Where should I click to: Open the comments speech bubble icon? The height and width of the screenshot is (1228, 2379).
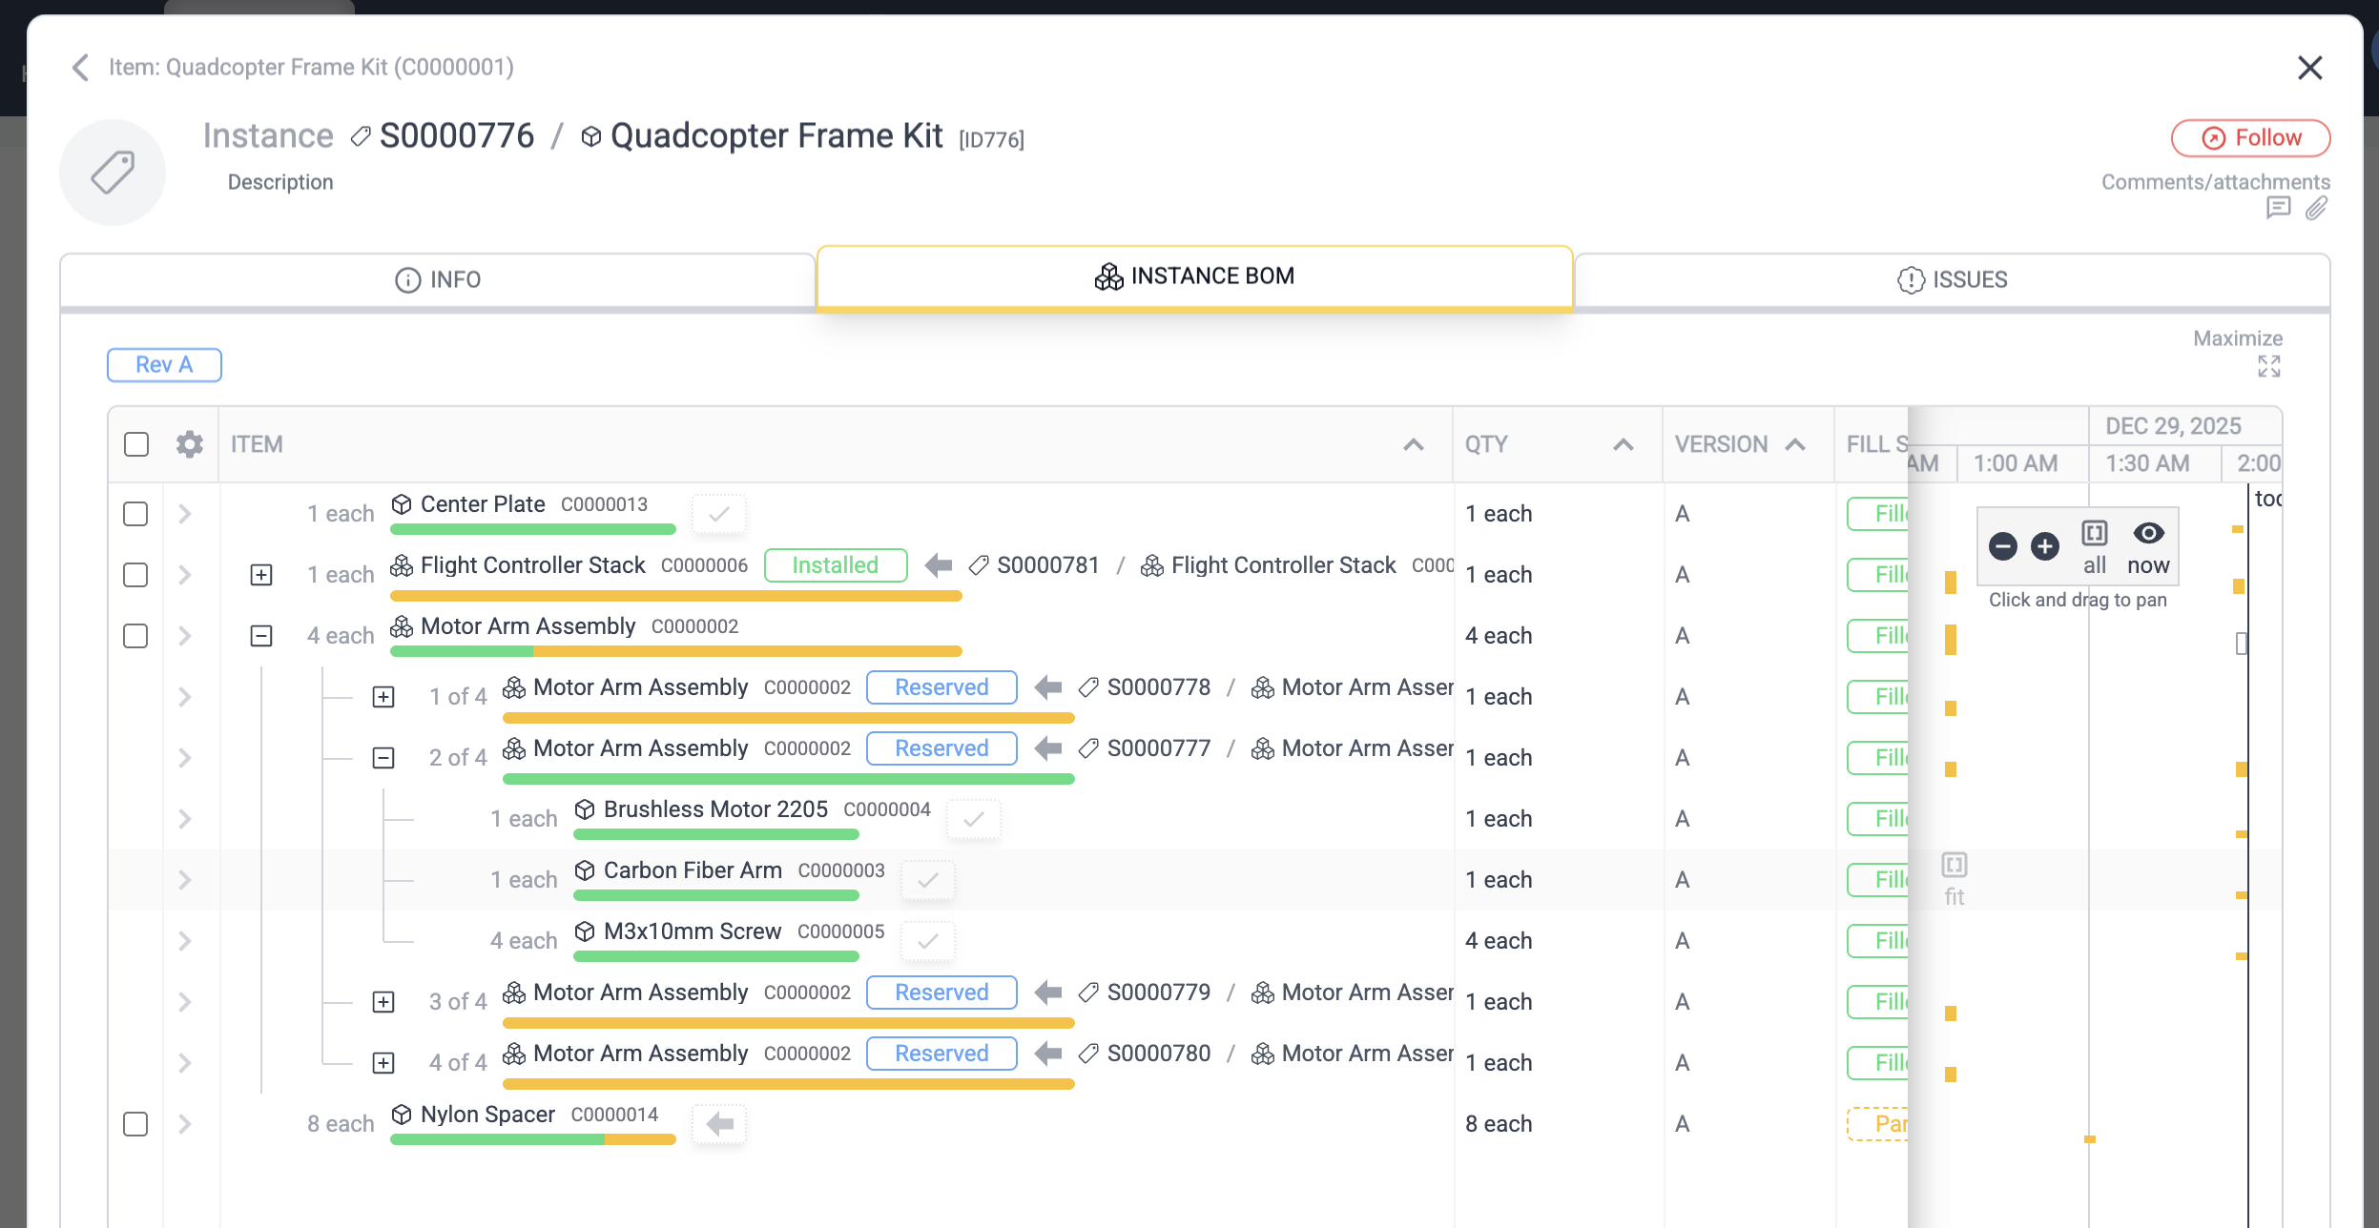click(2278, 208)
